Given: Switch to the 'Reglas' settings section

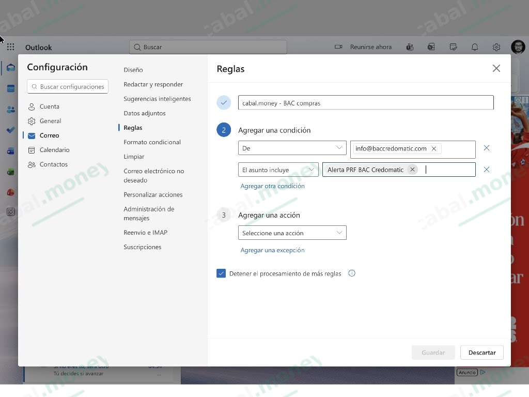Looking at the screenshot, I should click(x=132, y=128).
